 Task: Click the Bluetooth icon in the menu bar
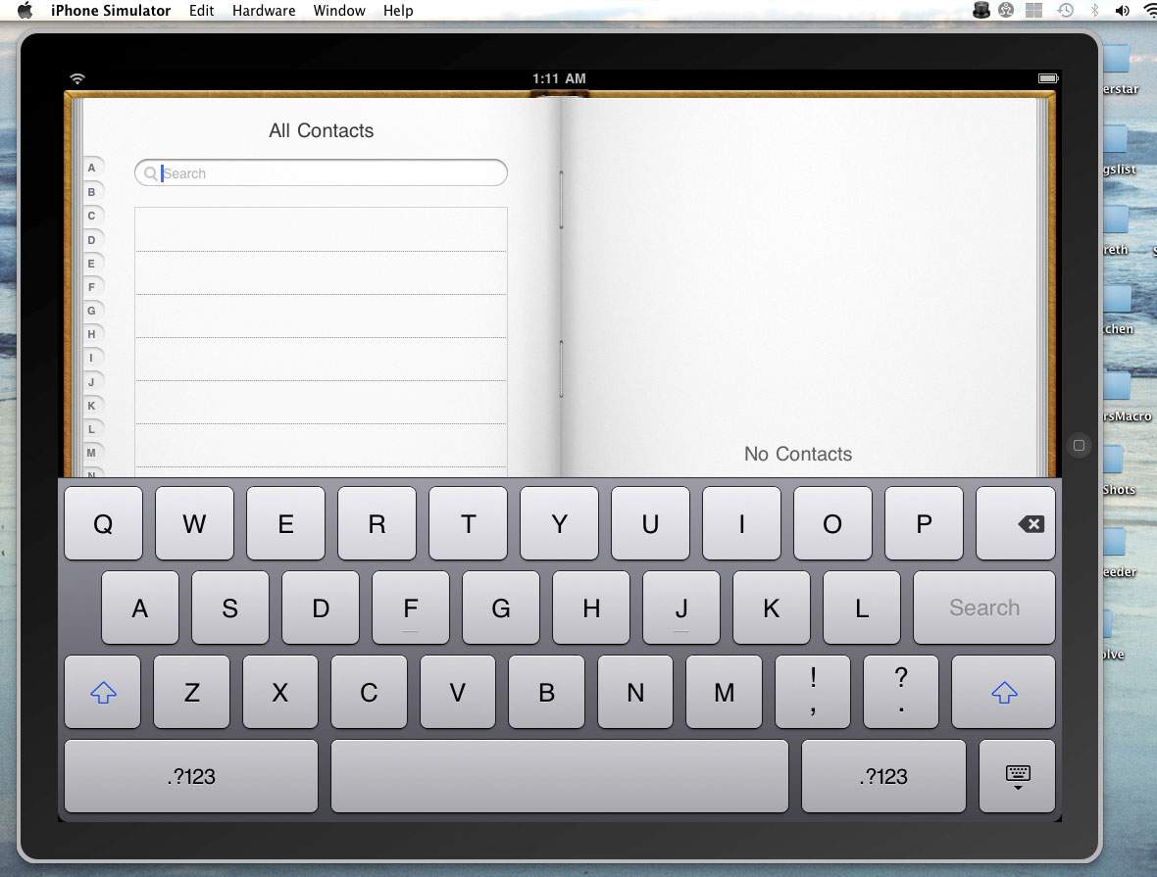point(1095,11)
